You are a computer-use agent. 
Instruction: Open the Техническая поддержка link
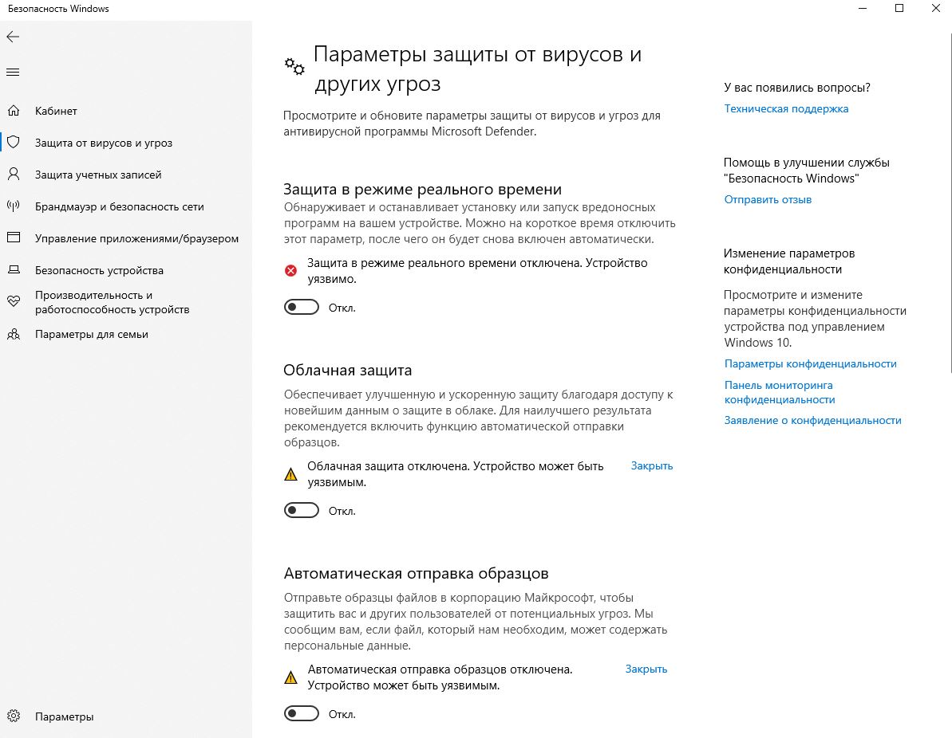point(786,108)
